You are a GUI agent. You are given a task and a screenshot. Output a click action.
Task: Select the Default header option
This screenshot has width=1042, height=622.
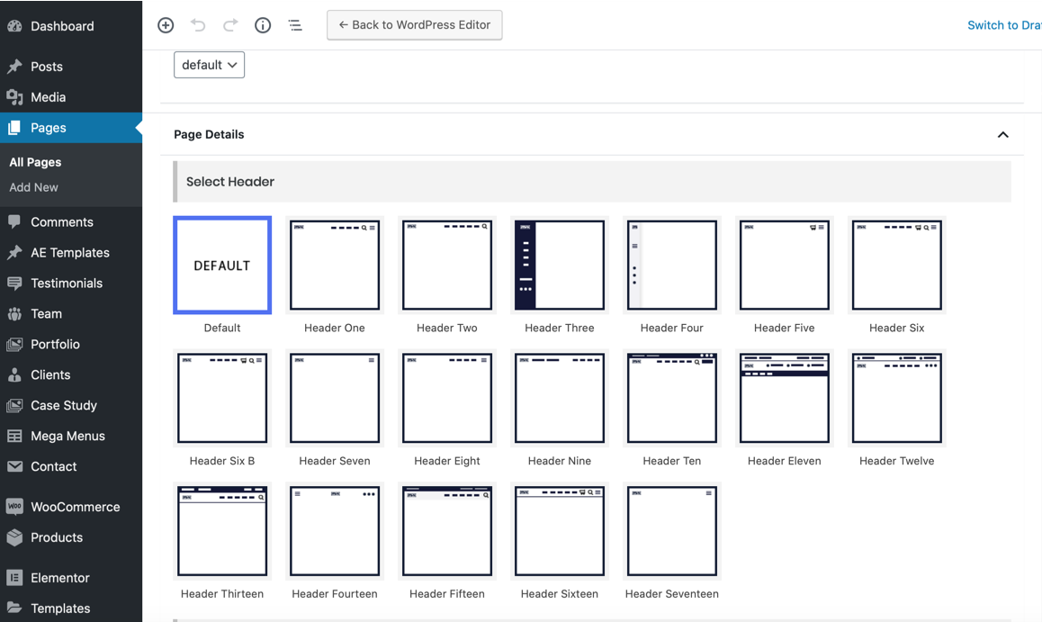point(222,266)
